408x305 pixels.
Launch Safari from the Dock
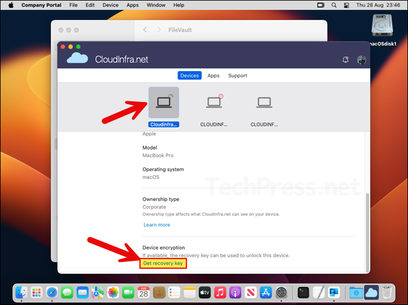click(x=52, y=293)
